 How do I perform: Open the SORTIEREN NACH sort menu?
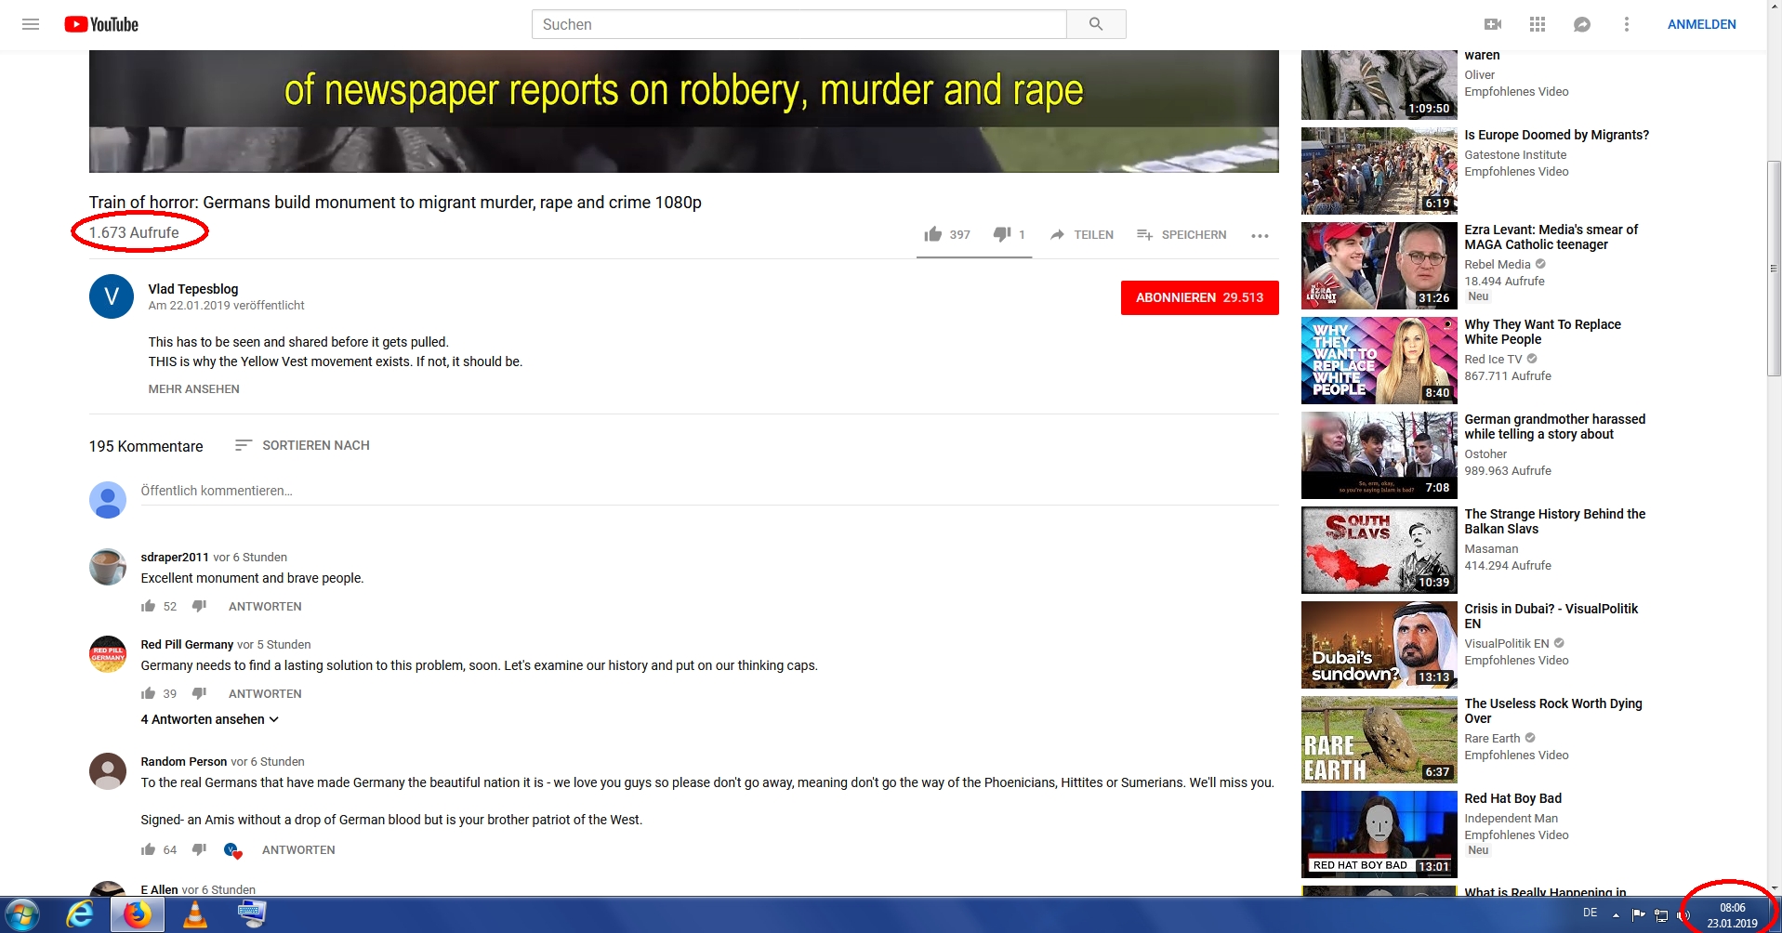302,445
